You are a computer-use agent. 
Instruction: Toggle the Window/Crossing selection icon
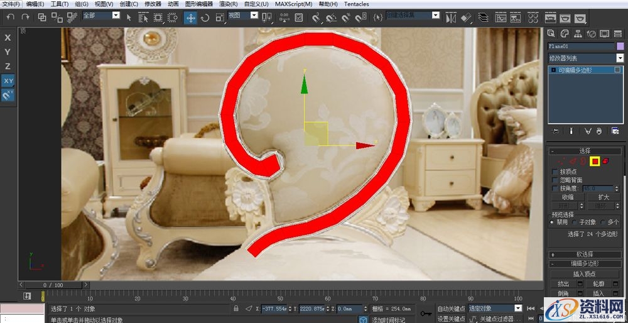[173, 18]
